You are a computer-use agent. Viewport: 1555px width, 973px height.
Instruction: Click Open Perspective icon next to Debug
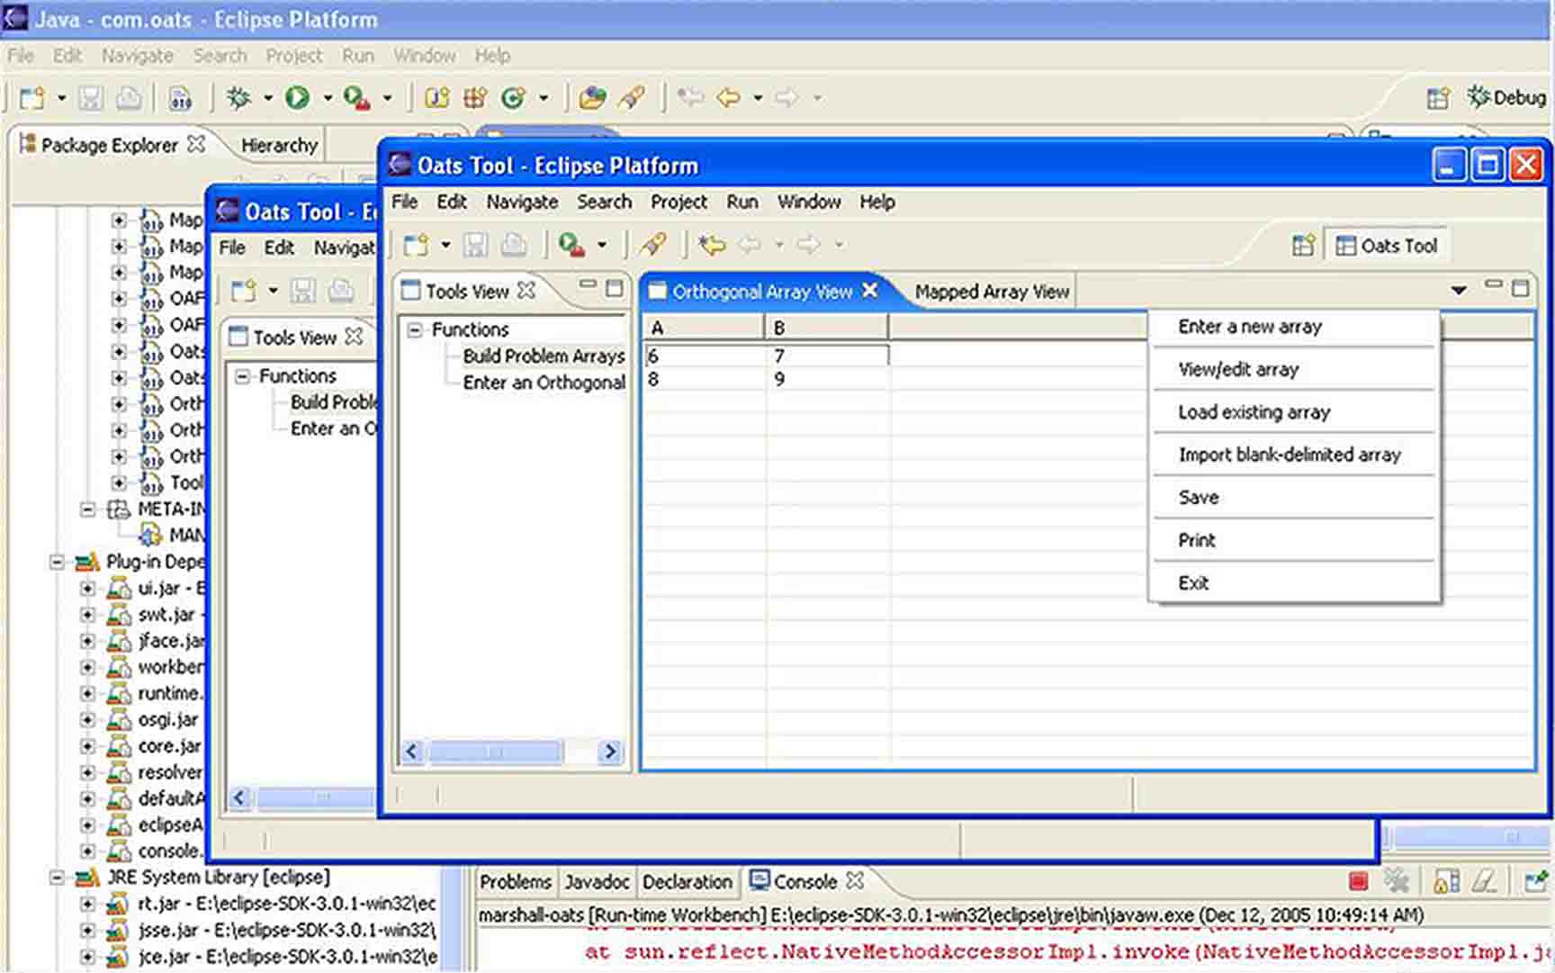(1438, 98)
